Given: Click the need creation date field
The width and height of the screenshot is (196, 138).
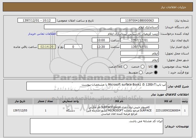Looking at the screenshot, I should (139, 40).
